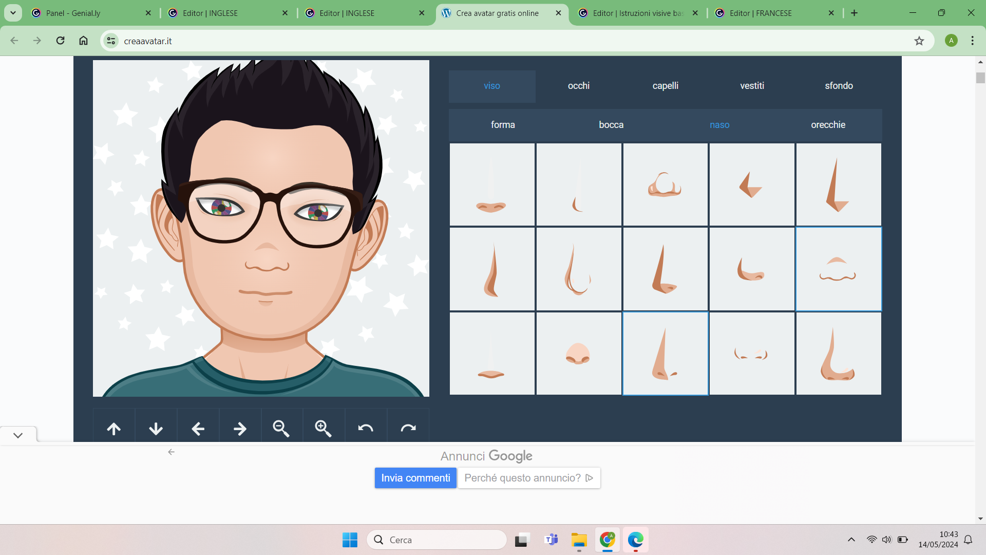
Task: Select the bocca sub-tab
Action: 611,125
